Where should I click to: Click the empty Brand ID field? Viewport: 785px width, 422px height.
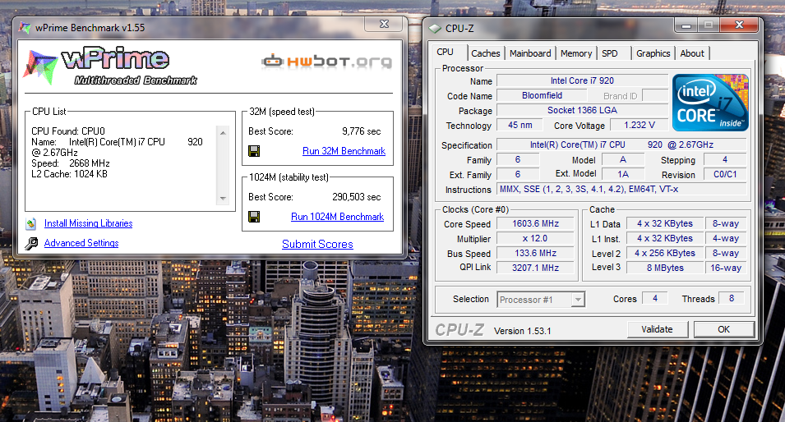655,95
